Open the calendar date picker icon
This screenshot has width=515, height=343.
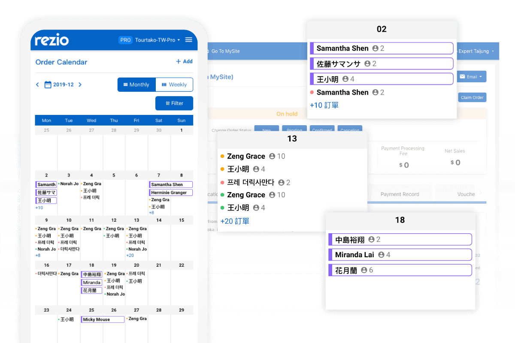click(48, 85)
